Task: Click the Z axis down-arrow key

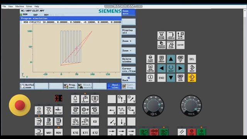Action: 122,122
